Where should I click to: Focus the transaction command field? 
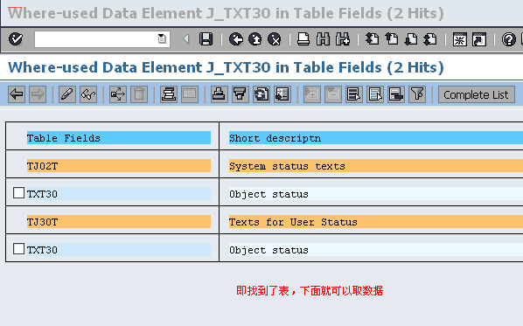pyautogui.click(x=102, y=39)
